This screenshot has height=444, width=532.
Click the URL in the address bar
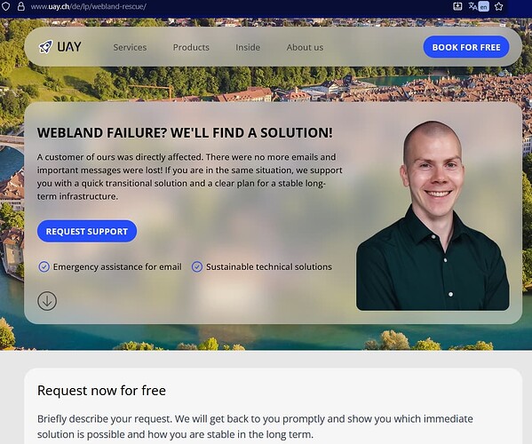click(89, 6)
